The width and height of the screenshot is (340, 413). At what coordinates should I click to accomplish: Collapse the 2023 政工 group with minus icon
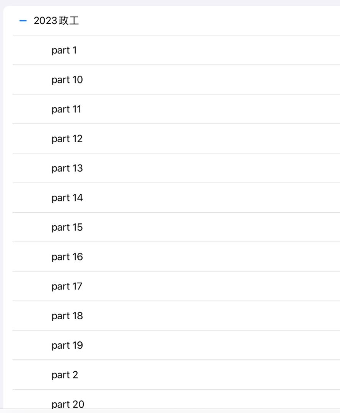click(23, 21)
